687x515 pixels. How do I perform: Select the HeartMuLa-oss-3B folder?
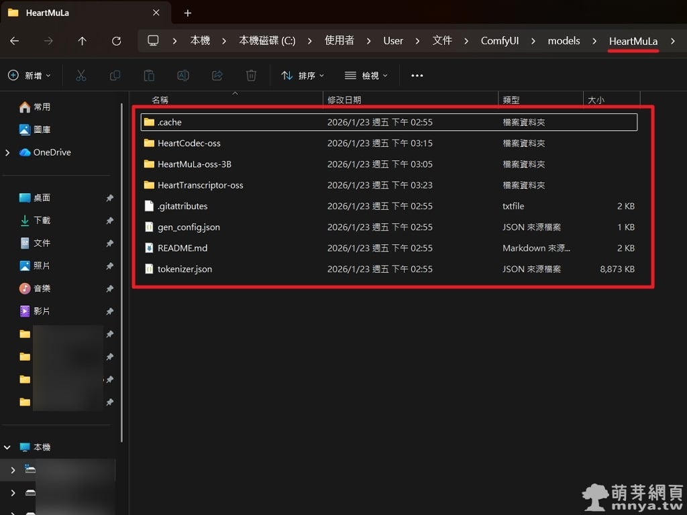coord(194,164)
